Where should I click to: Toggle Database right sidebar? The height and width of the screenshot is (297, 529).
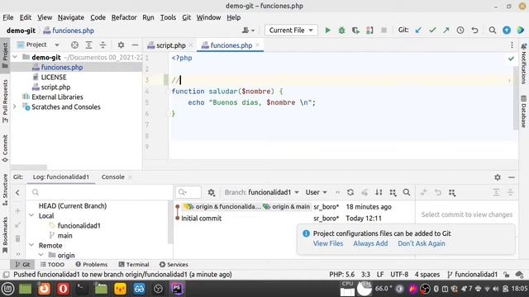[x=523, y=112]
